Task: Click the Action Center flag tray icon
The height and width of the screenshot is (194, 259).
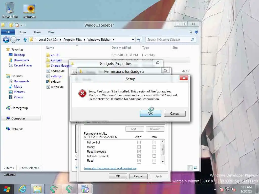Action: point(221,189)
